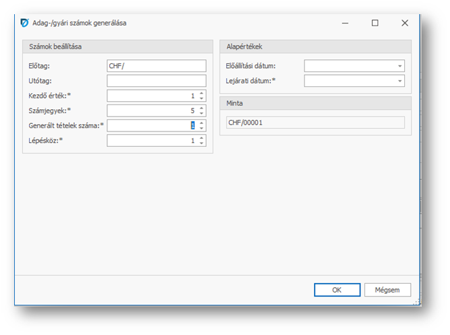
Task: Click the Minta field showing CHF/00001
Action: pos(315,123)
